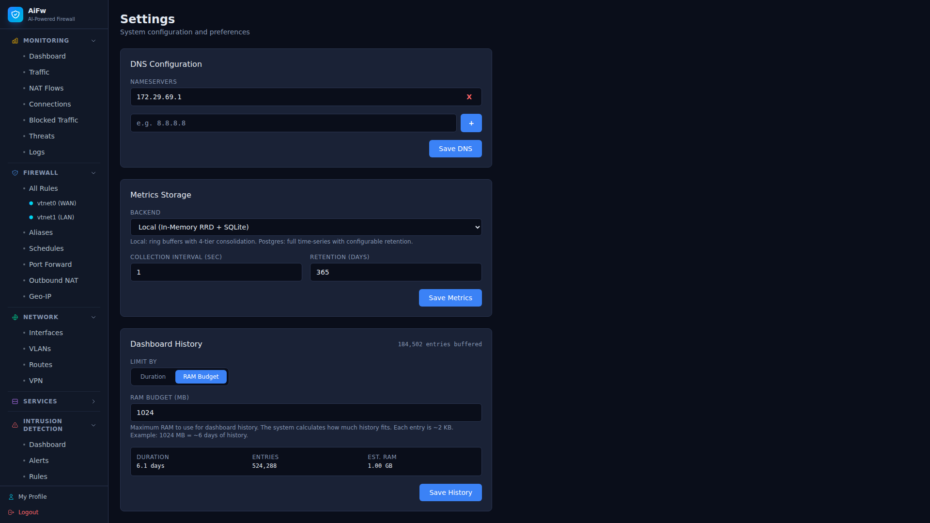Viewport: 930px width, 523px height.
Task: Click the Logout exit icon
Action: 11,512
